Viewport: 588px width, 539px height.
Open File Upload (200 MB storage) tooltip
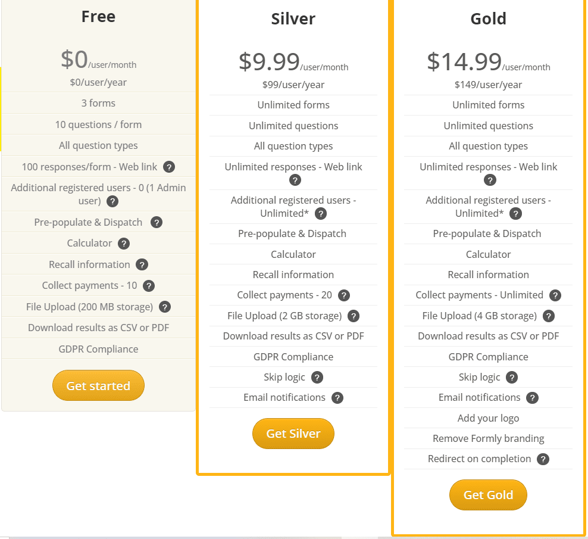165,306
